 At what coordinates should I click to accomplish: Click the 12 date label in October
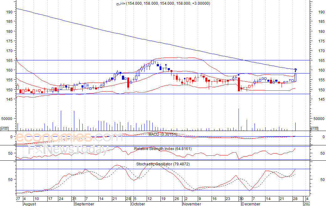point(150,199)
